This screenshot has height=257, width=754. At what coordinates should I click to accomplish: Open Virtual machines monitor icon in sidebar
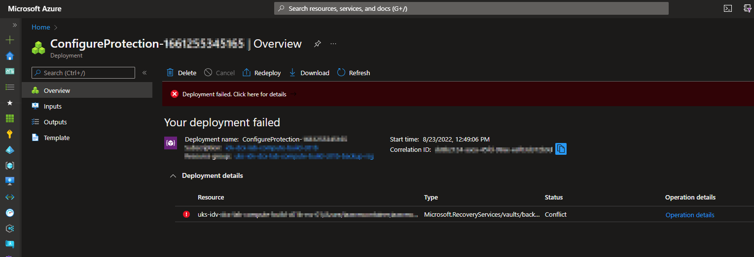point(10,181)
